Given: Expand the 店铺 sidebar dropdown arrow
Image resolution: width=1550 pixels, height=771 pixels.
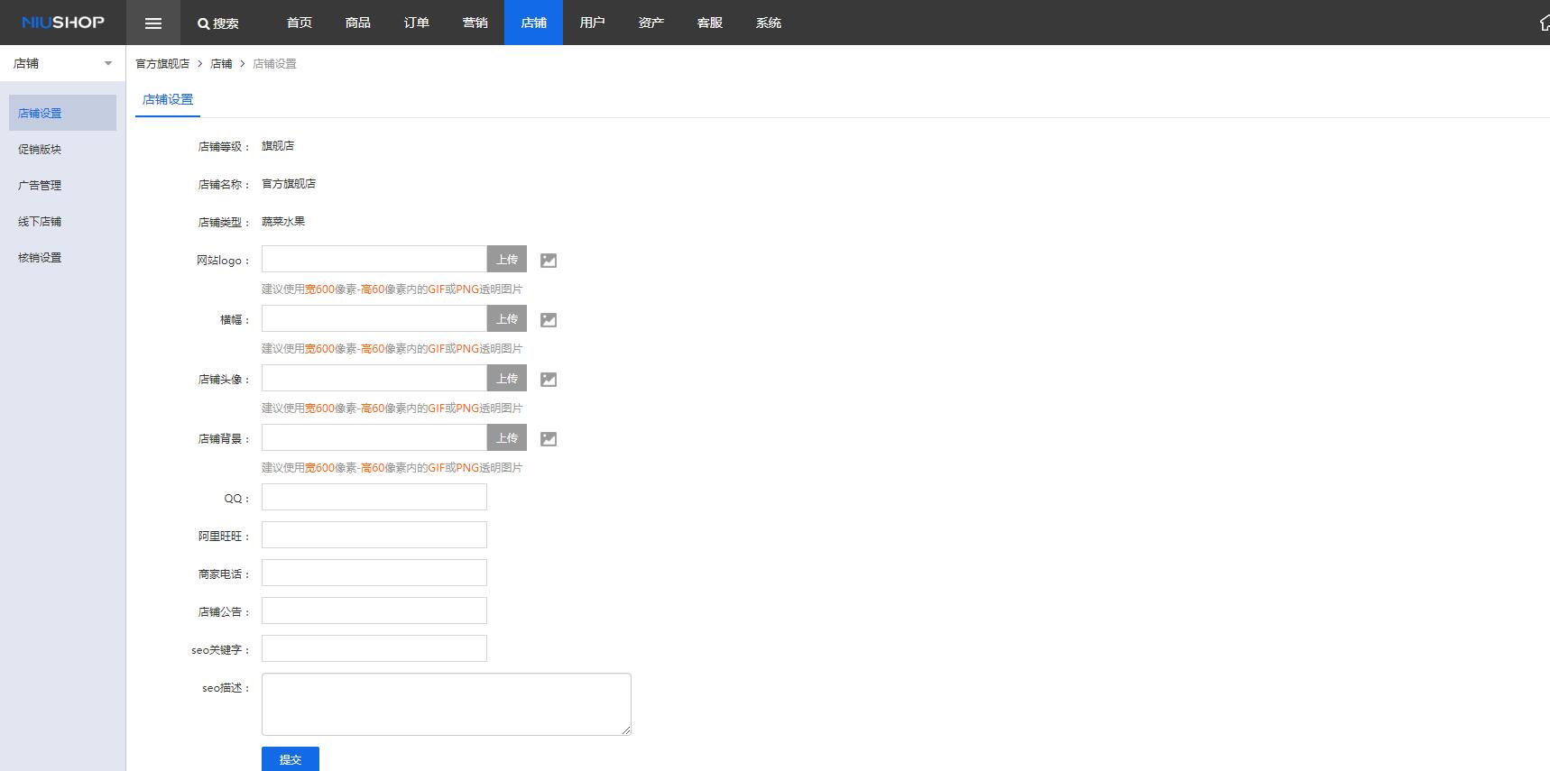Looking at the screenshot, I should pos(108,63).
